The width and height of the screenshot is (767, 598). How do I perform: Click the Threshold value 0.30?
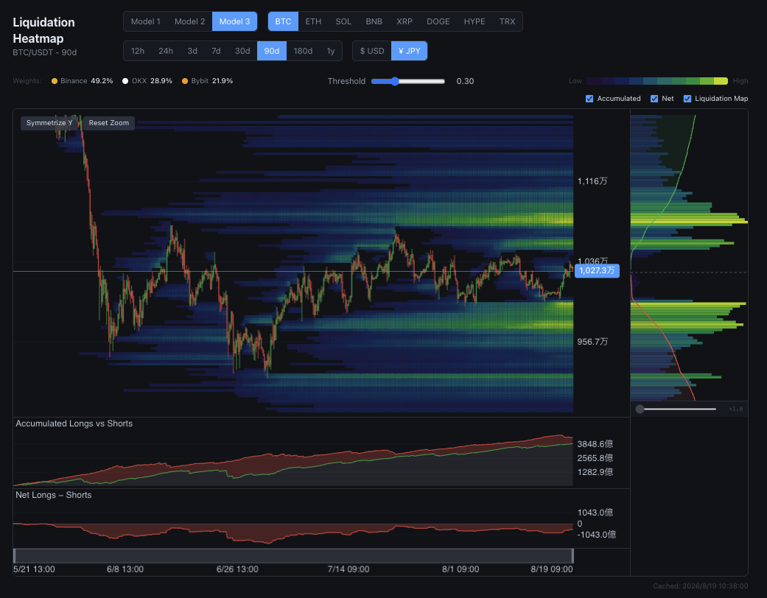[465, 81]
